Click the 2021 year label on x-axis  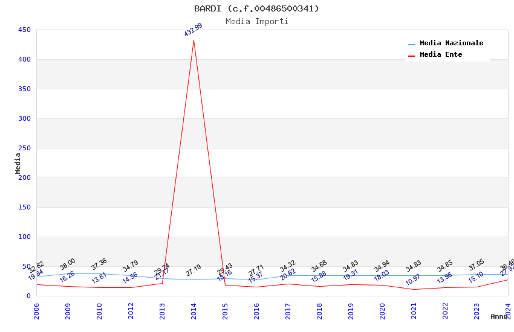(x=414, y=311)
